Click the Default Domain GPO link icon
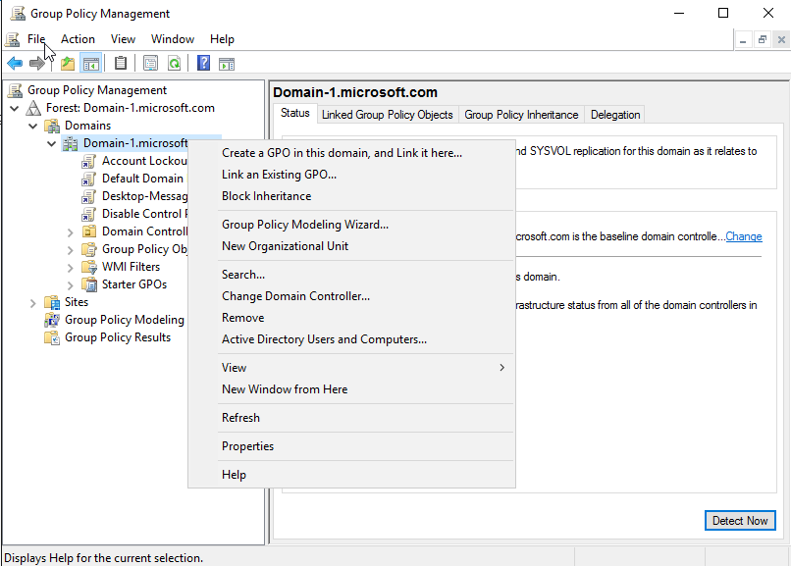Image resolution: width=791 pixels, height=566 pixels. click(x=88, y=179)
